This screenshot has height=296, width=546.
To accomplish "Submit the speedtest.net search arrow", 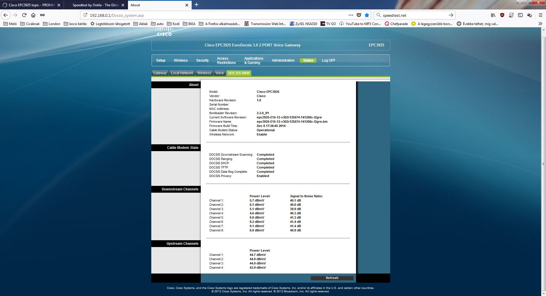I will (x=451, y=15).
